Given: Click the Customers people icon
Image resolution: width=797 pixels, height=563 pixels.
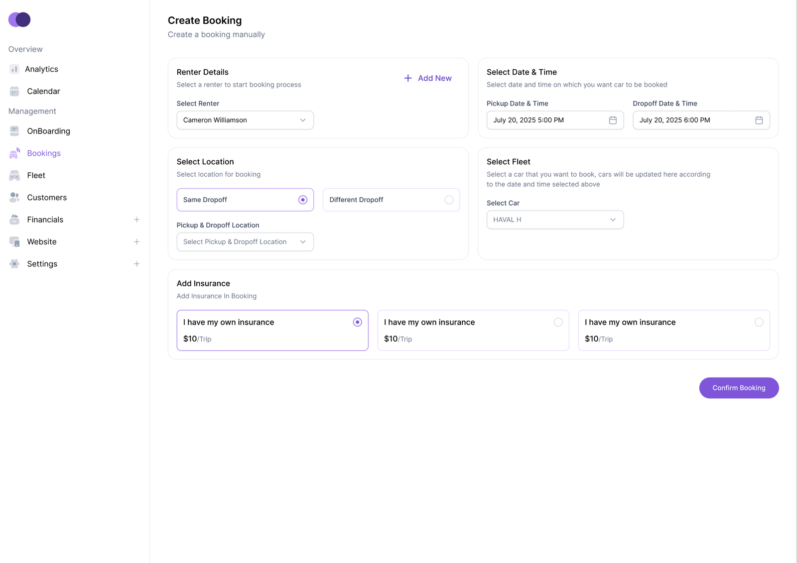Looking at the screenshot, I should tap(14, 198).
